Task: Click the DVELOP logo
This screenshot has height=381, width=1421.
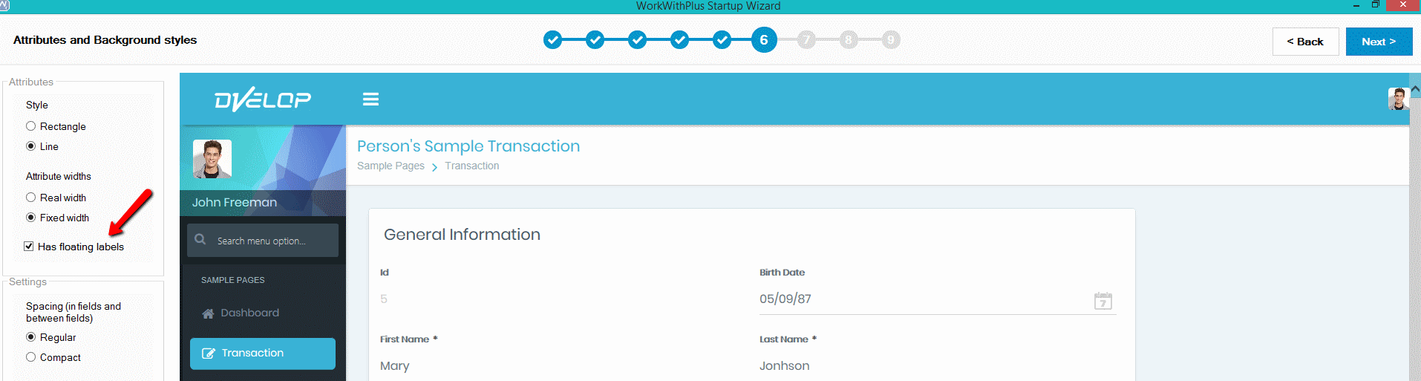Action: click(x=263, y=100)
